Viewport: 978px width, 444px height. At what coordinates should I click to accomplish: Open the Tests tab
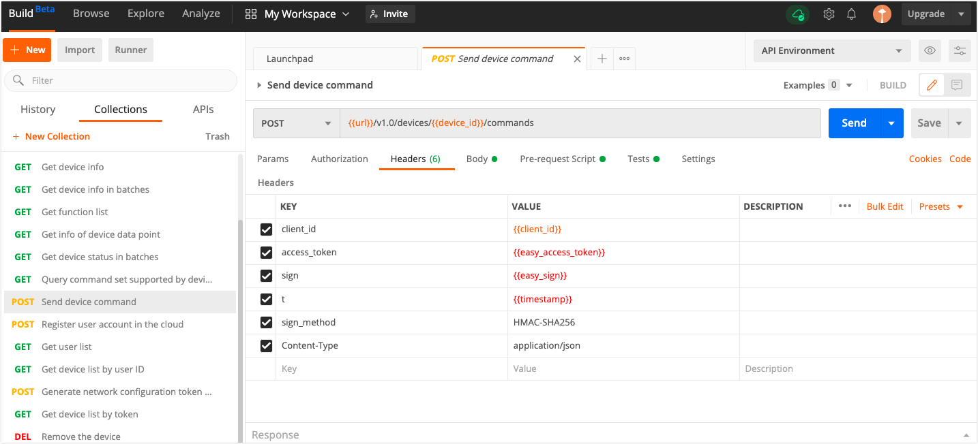click(x=643, y=159)
